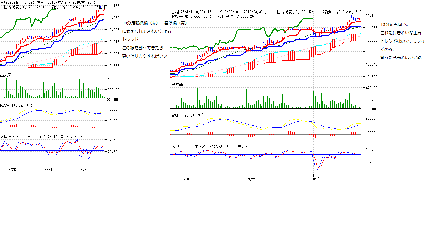Select the 03/29 date marker on 30-minute chart

[47, 169]
